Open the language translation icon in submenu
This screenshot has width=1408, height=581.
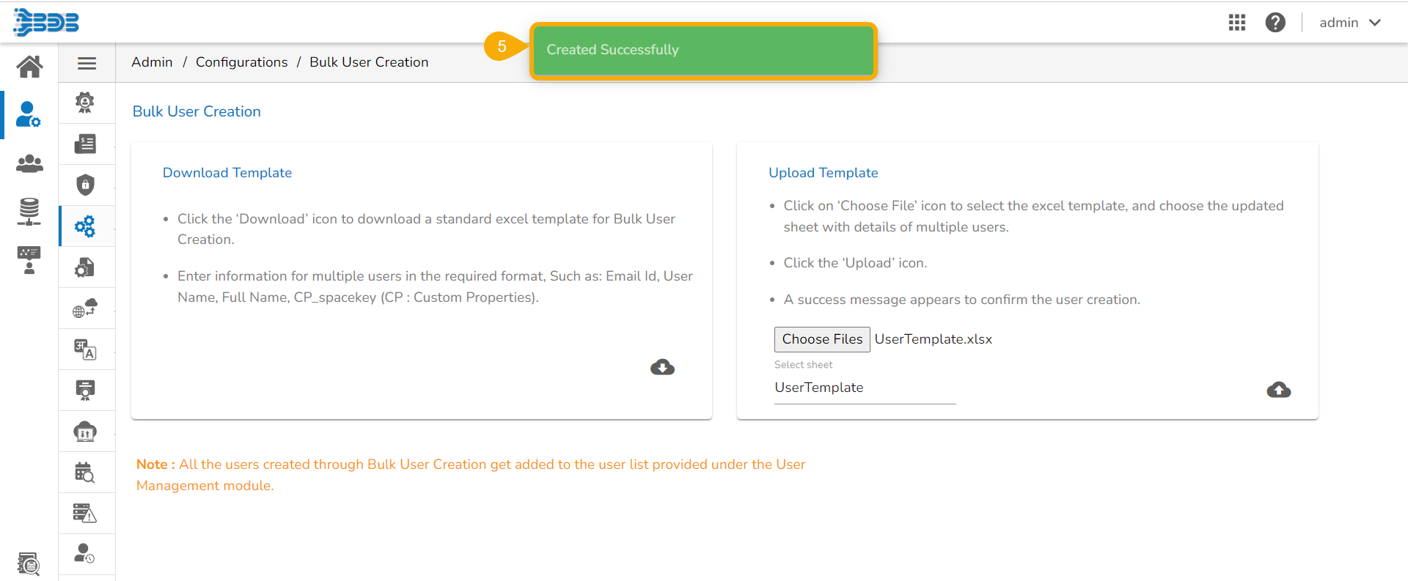pyautogui.click(x=86, y=349)
